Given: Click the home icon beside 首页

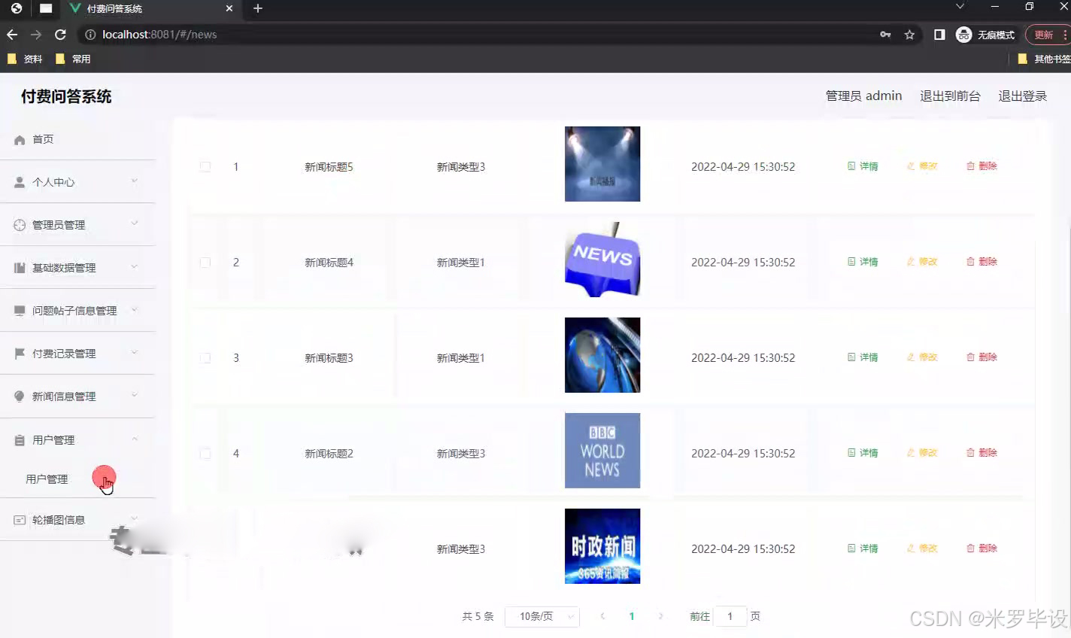Looking at the screenshot, I should click(19, 138).
